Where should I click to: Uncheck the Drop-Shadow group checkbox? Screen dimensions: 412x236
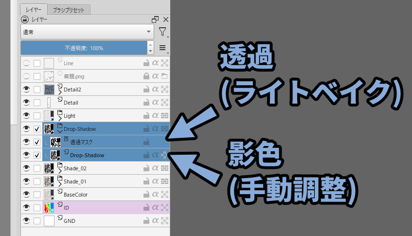click(x=37, y=129)
